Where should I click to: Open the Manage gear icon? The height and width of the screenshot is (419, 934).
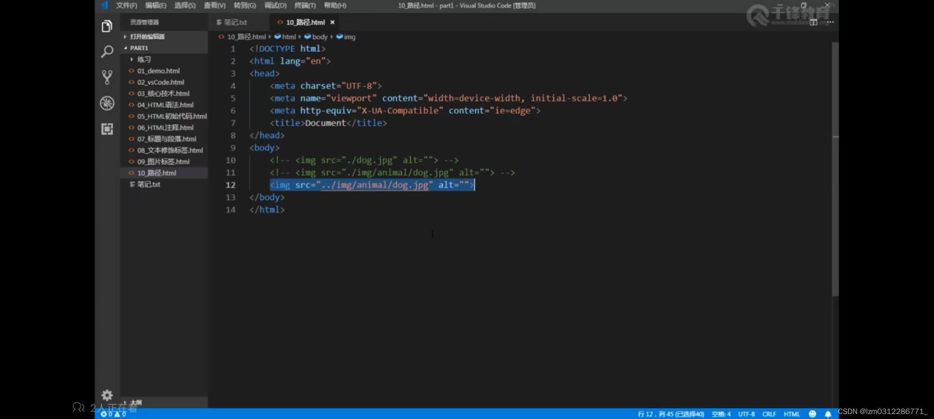coord(107,395)
